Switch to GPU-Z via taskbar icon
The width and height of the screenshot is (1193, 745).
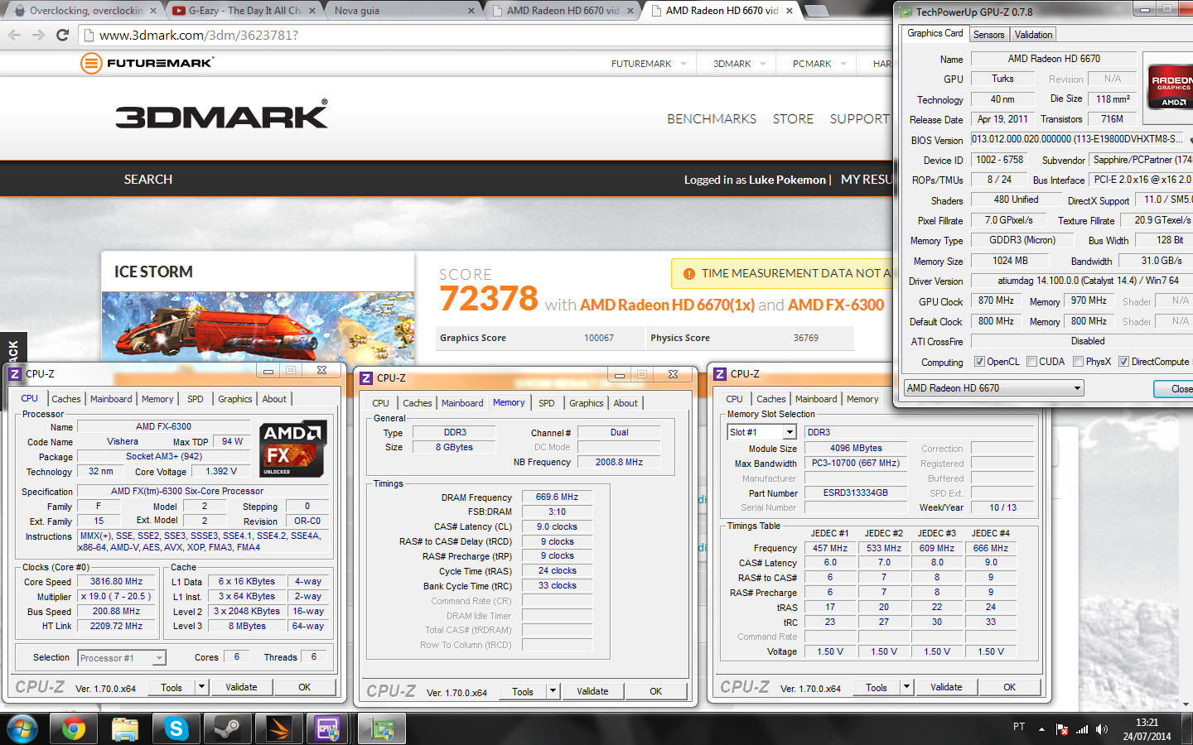382,728
